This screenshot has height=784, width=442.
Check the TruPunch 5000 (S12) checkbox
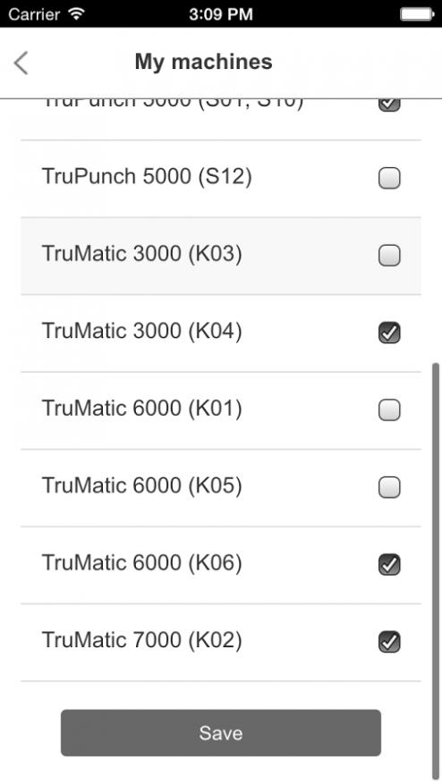[x=389, y=178]
